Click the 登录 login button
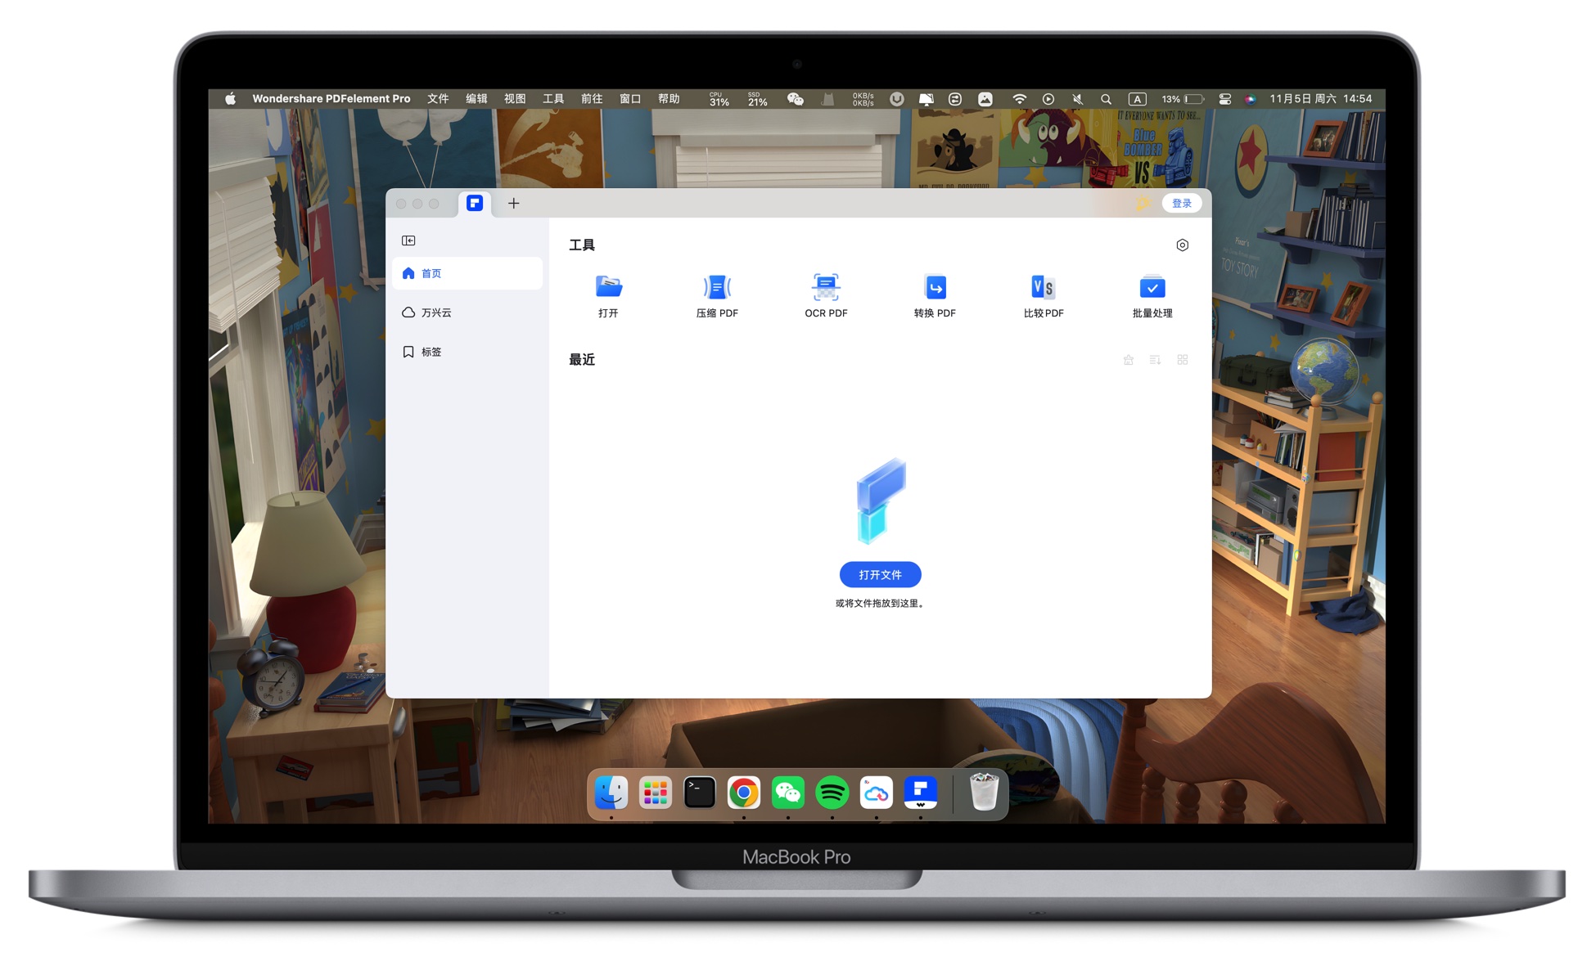 (1181, 203)
